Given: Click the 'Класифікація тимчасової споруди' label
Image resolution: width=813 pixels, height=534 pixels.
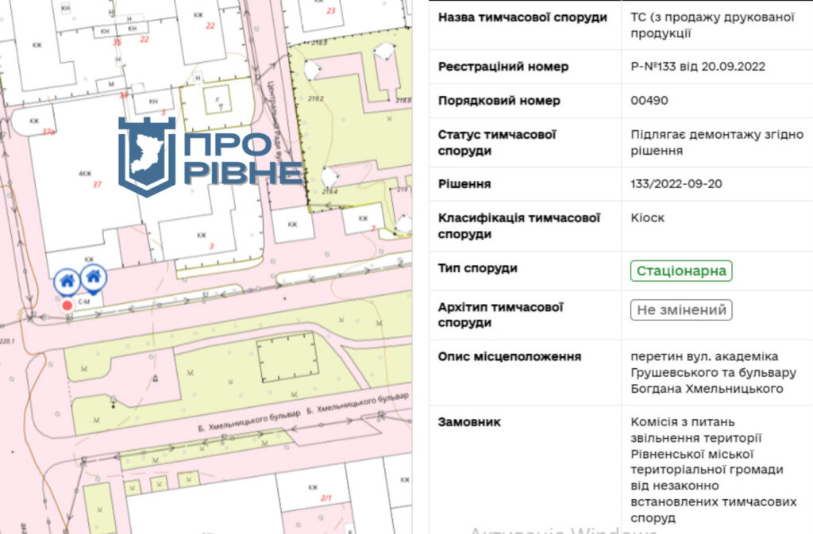Looking at the screenshot, I should (x=518, y=226).
